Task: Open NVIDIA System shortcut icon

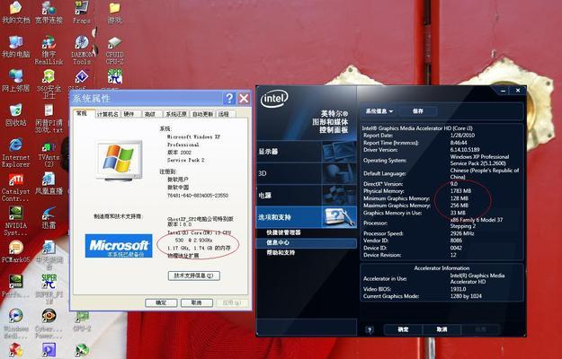Action: (x=16, y=221)
